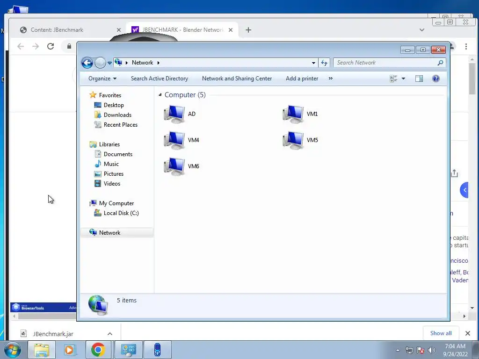This screenshot has width=479, height=359.
Task: Open the Organize dropdown menu
Action: point(102,79)
